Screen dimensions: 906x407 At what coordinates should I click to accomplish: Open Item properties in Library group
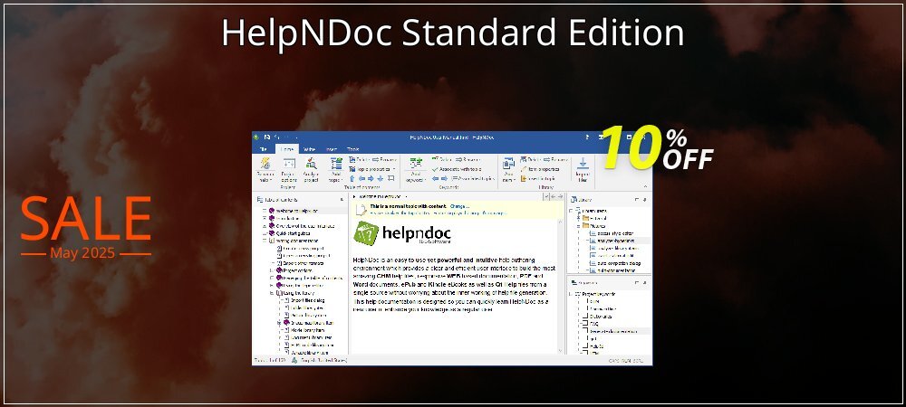point(540,169)
